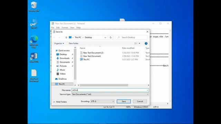Viewport: 221px width, 124px height.
Task: Minimize the Notepad window
Action: click(x=153, y=23)
